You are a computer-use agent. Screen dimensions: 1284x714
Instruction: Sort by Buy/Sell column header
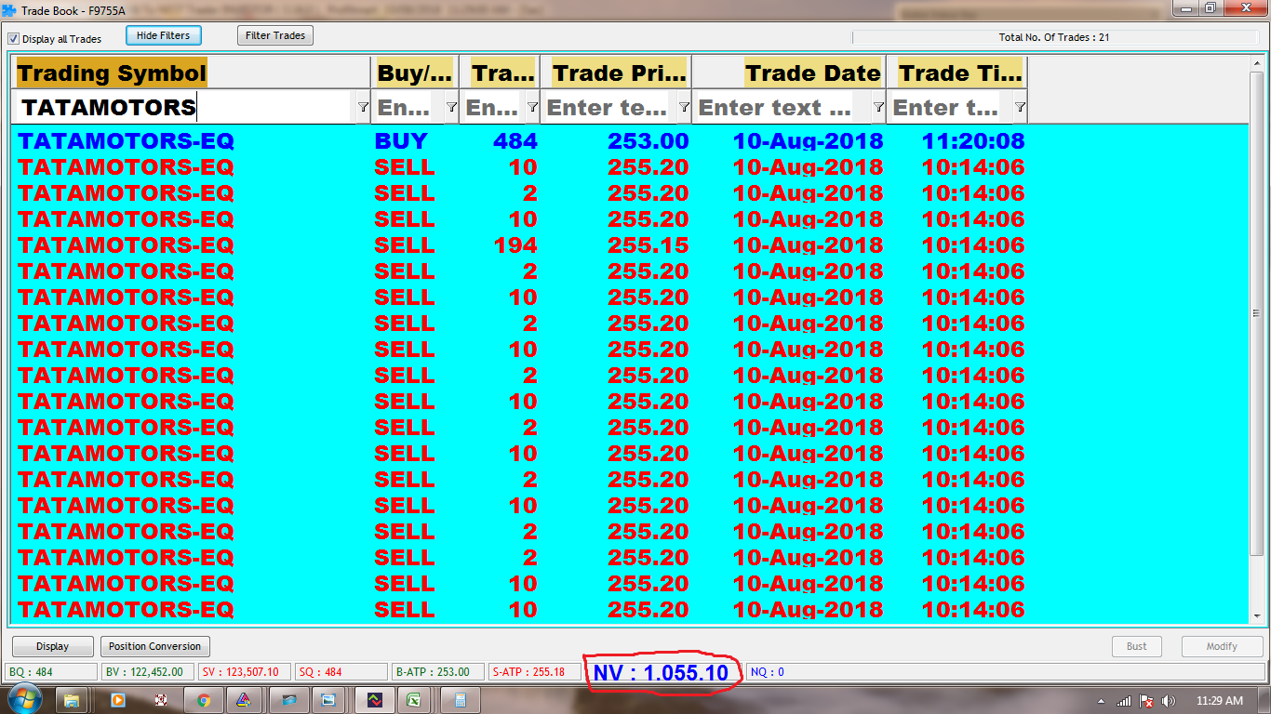click(415, 73)
